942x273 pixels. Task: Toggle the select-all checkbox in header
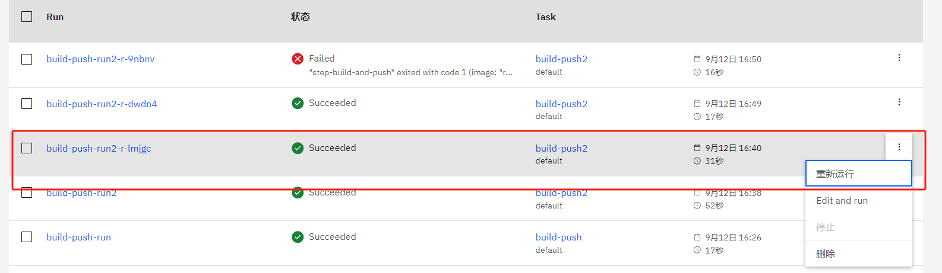pos(27,17)
